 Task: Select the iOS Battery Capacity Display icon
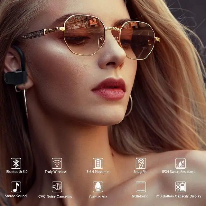(x=180, y=187)
